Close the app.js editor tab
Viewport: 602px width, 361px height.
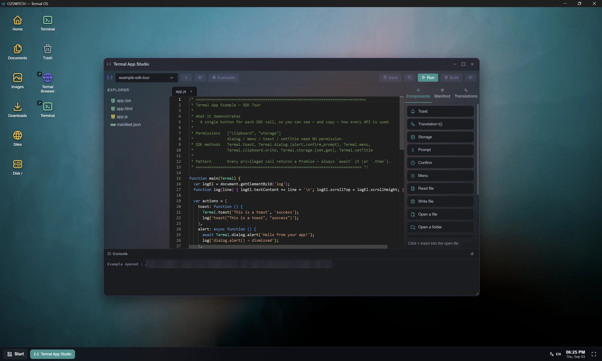click(x=191, y=91)
